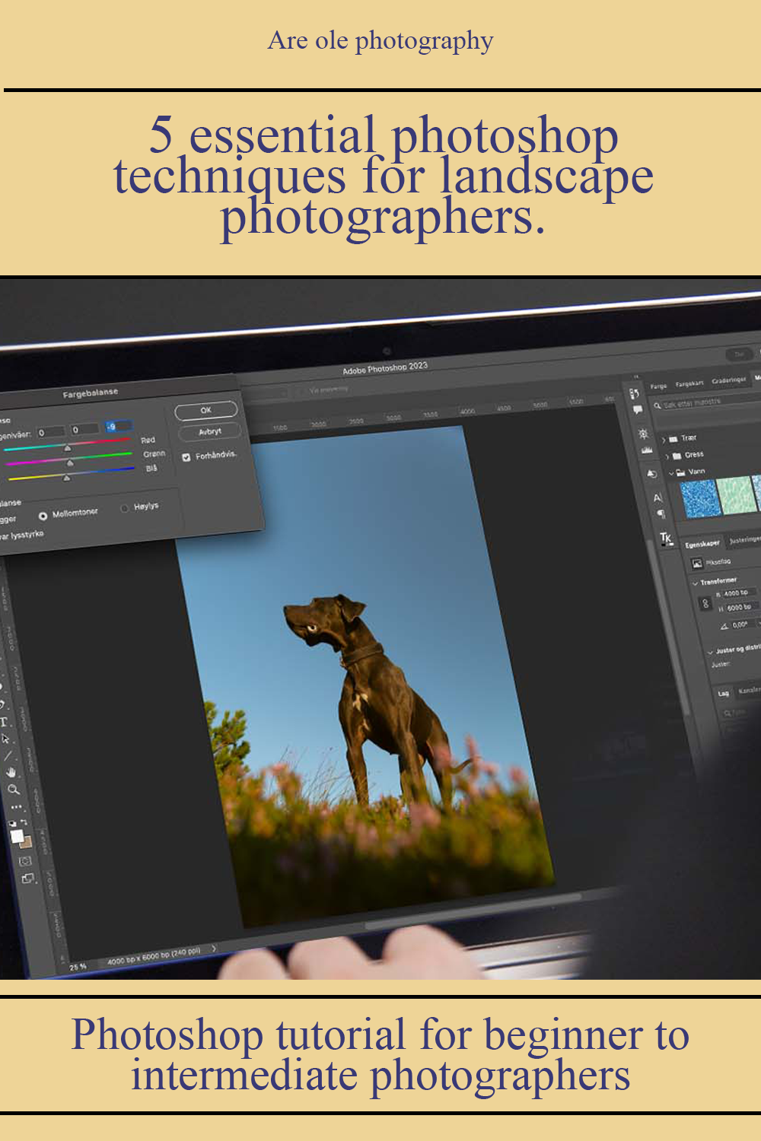Expand the Gress pattern folder
This screenshot has height=1141, width=761.
(x=667, y=457)
